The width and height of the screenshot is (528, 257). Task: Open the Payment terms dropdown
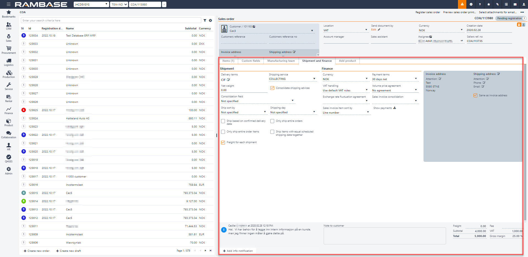(x=416, y=79)
